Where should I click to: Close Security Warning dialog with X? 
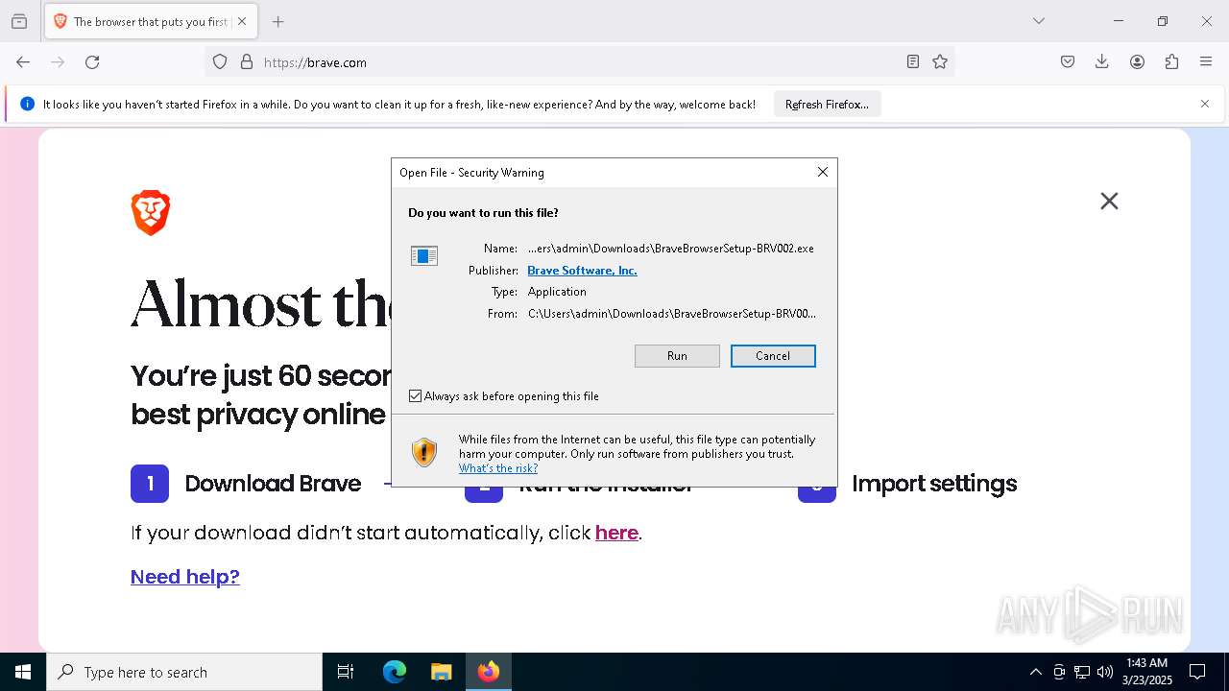click(823, 172)
